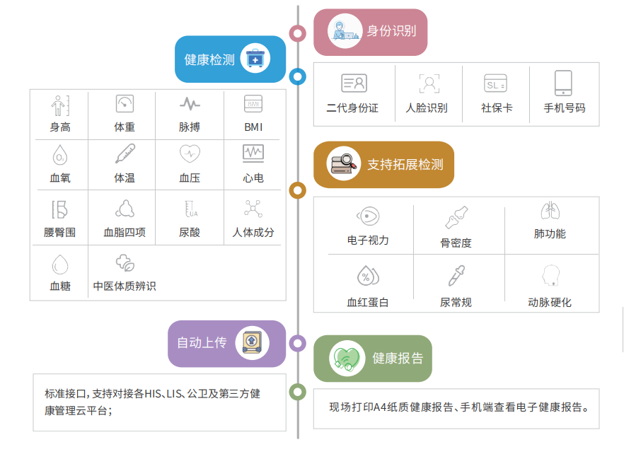Click the height (身高) measurement icon
624x459 pixels.
(x=60, y=105)
